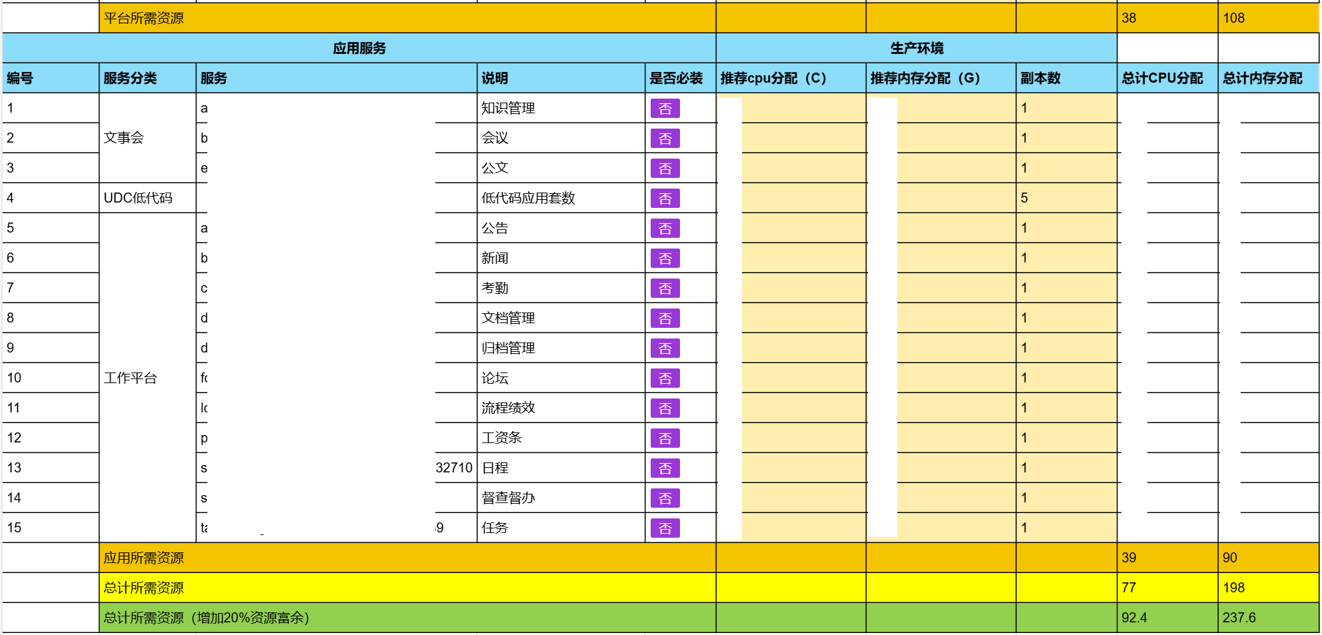Select the CPU total with surplus 92.4

pos(1168,618)
